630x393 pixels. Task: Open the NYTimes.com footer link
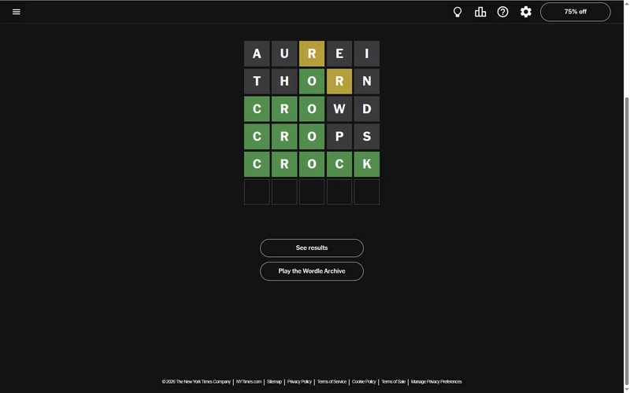(x=249, y=382)
